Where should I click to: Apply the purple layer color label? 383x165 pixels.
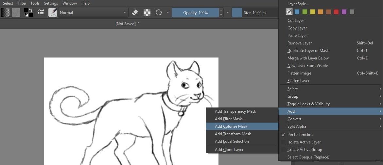(344, 12)
